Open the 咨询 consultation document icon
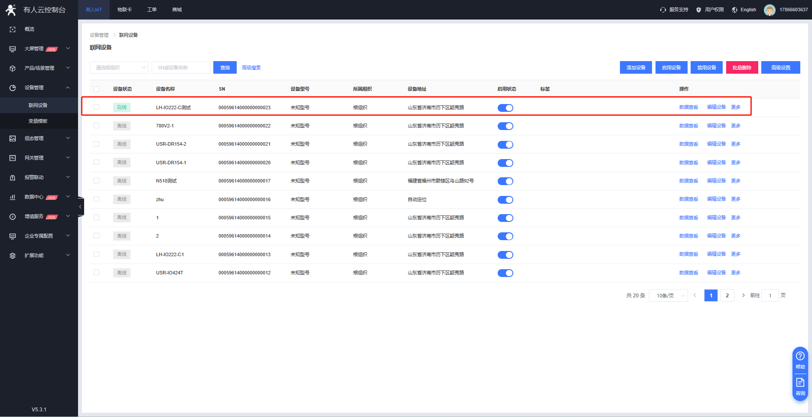The height and width of the screenshot is (417, 812). point(800,383)
